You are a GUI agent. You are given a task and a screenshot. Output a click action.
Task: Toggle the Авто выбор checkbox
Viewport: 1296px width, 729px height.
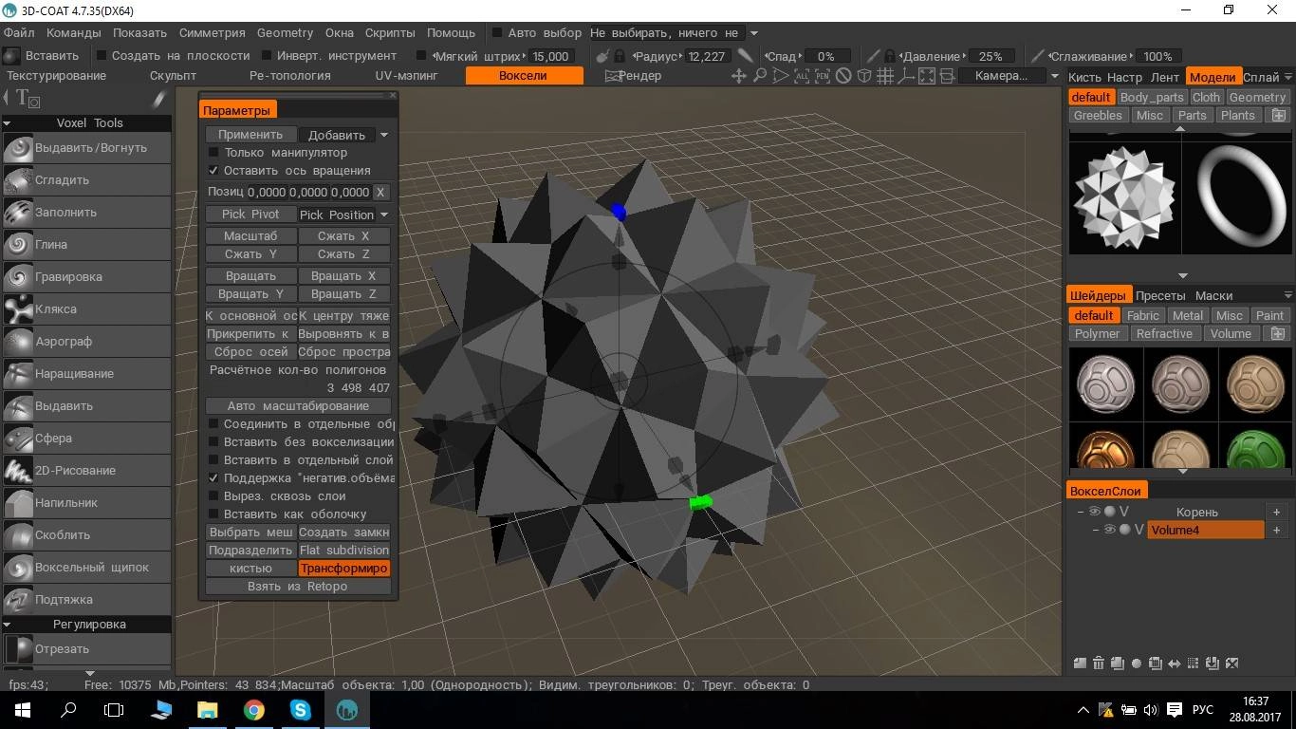496,32
